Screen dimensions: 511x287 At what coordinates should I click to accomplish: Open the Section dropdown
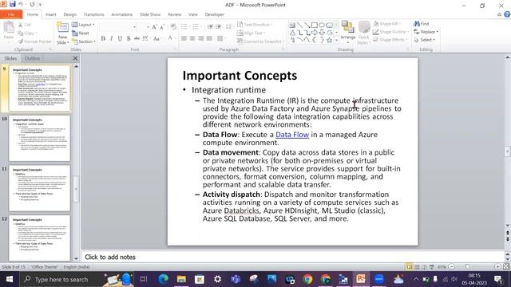[84, 41]
